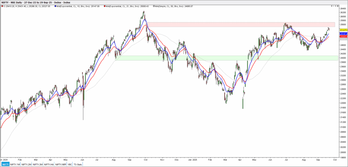Open the NIFTY.2M chart tab
This screenshot has height=167, width=348.
tap(26, 164)
